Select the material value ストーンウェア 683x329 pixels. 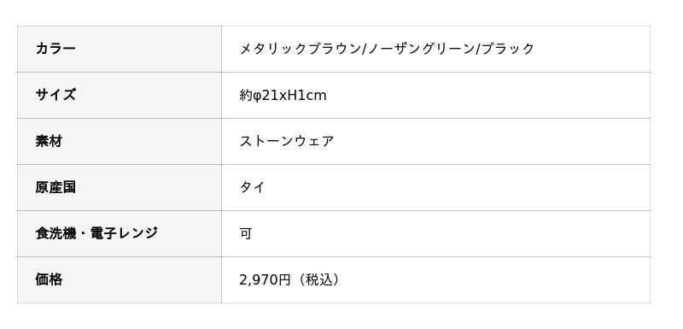click(x=287, y=141)
